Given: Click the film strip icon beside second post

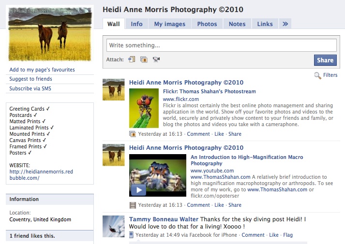Looking at the screenshot, I should pyautogui.click(x=133, y=205).
